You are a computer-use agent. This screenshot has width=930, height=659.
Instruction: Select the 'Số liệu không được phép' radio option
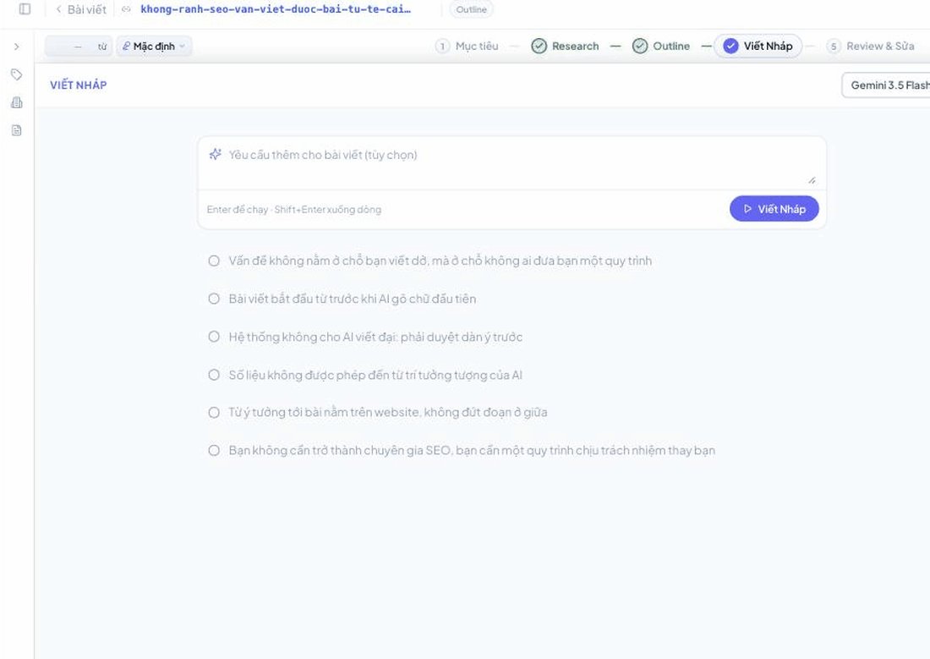[214, 375]
